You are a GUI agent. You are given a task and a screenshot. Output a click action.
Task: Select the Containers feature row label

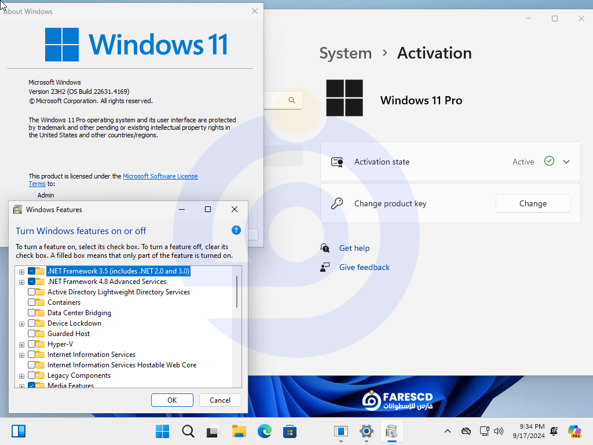coord(64,302)
